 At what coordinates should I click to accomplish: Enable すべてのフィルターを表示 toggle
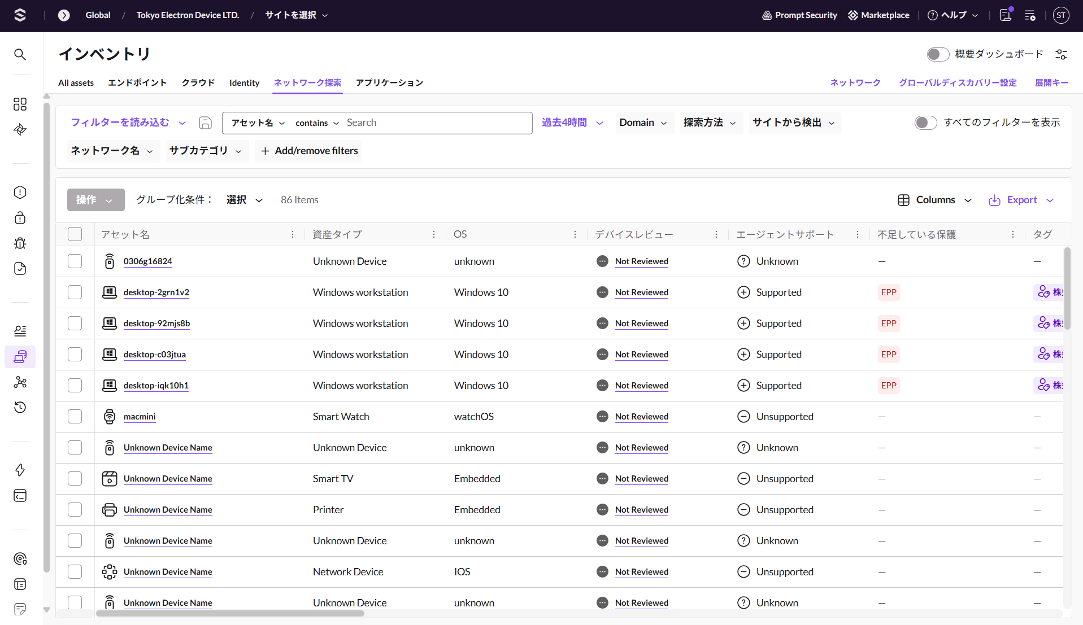(x=925, y=123)
